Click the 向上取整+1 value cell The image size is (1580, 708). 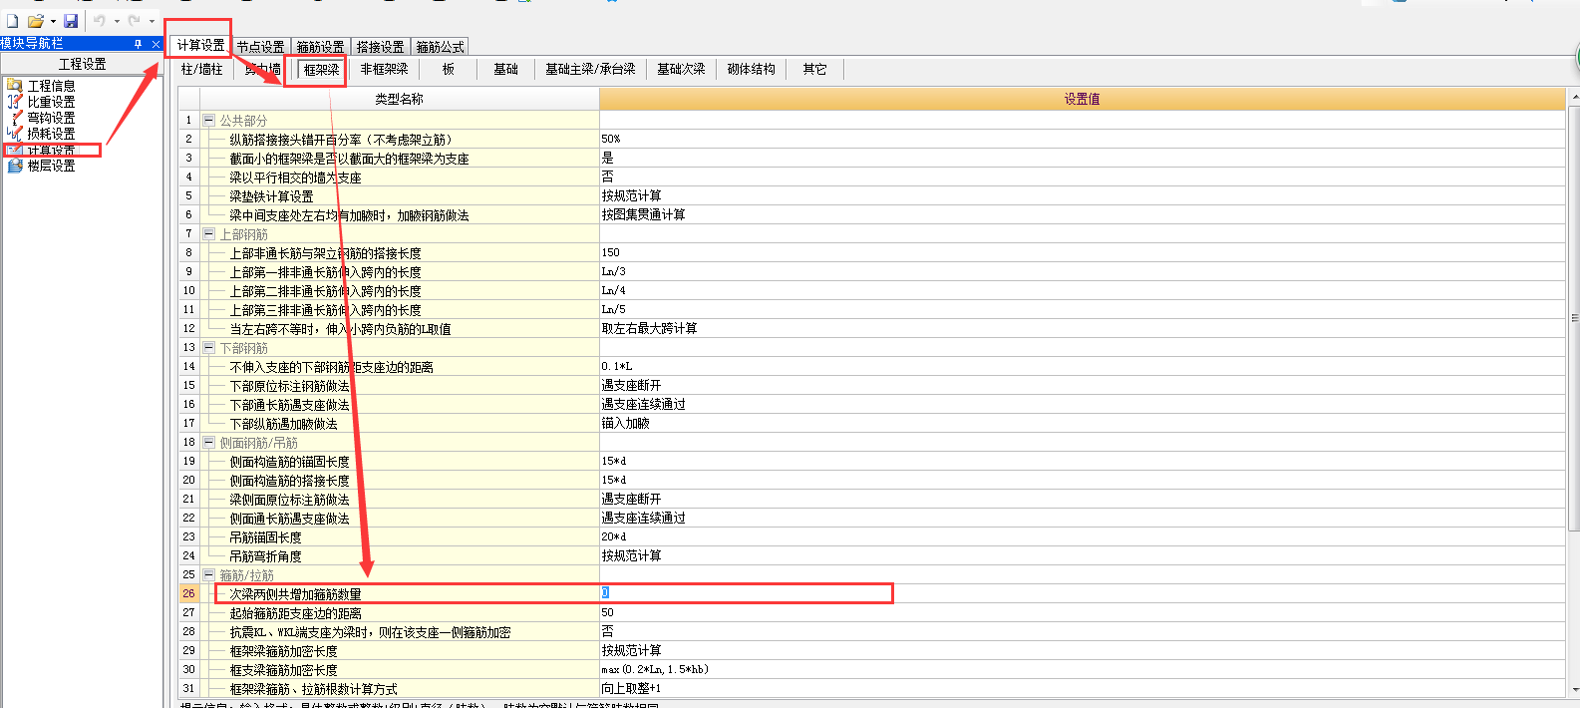click(1082, 688)
